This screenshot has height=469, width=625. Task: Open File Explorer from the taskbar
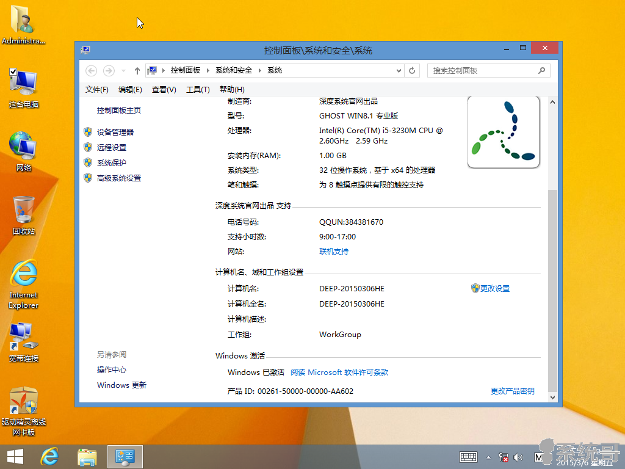(87, 457)
